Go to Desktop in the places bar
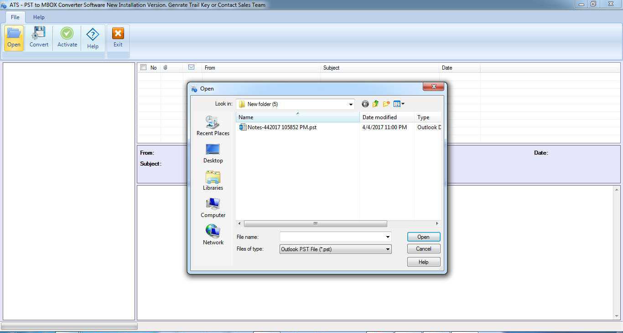Screen dimensions: 623x333 pos(213,153)
